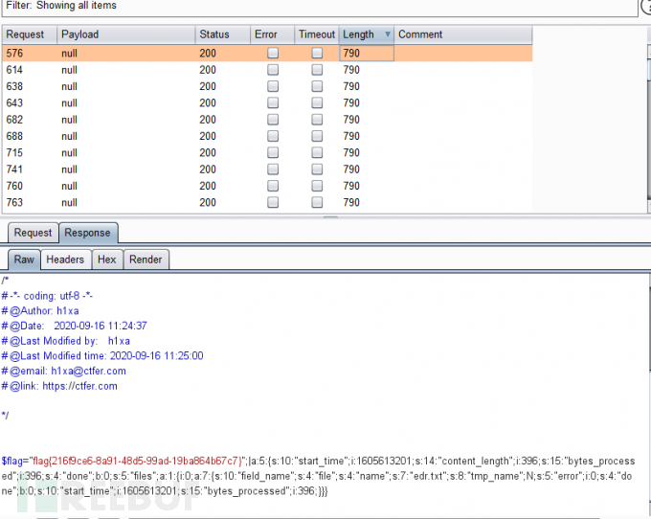Select the Response tab

pyautogui.click(x=87, y=233)
